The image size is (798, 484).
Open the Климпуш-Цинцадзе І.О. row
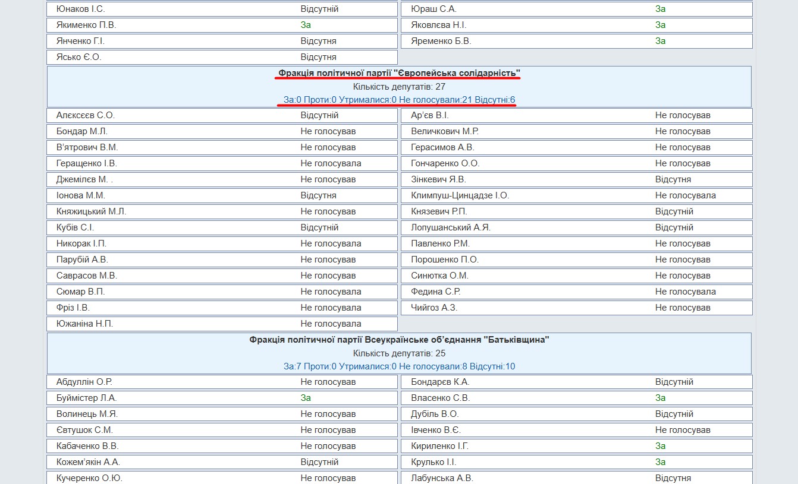coord(577,195)
